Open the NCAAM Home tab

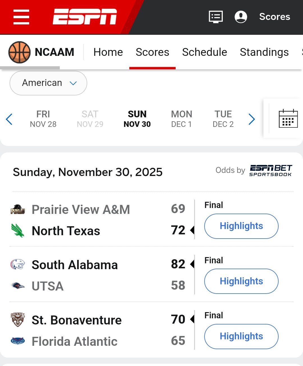(108, 52)
